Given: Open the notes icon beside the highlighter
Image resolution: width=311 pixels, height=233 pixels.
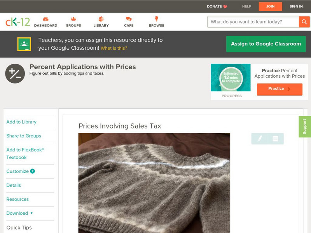Looking at the screenshot, I should (x=275, y=139).
